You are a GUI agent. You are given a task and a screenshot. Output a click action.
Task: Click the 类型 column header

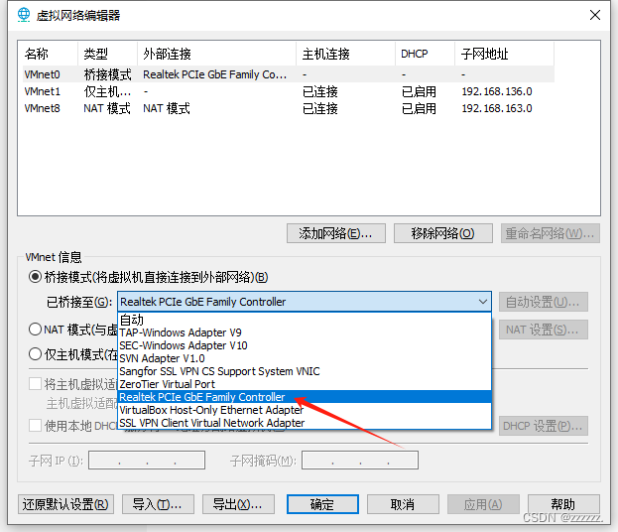click(x=107, y=54)
